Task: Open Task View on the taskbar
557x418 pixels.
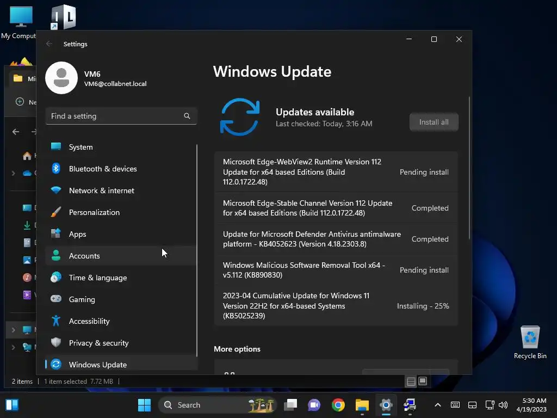Action: (x=290, y=405)
